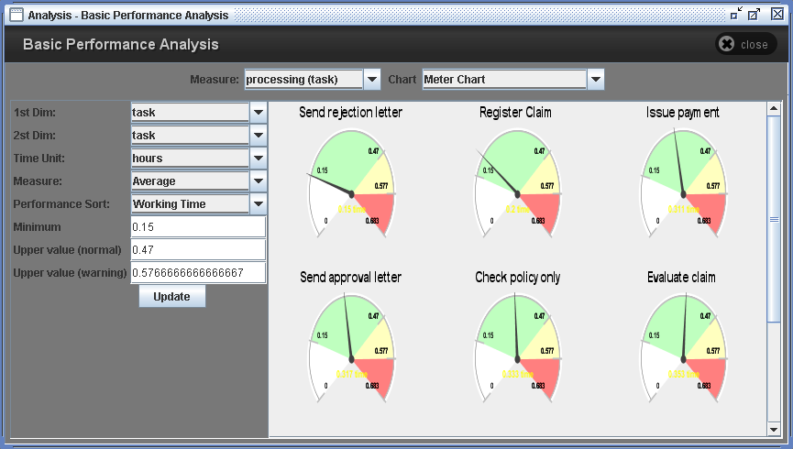Click the Analysis window icon in title bar

[16, 15]
